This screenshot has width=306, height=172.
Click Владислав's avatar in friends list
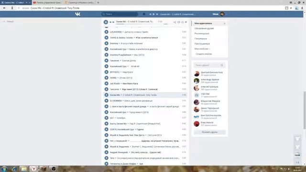(197, 102)
